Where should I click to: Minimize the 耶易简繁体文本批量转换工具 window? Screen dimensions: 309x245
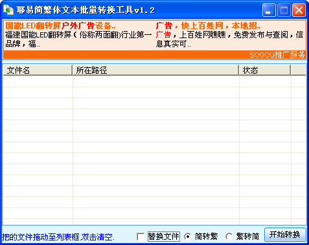(x=269, y=10)
